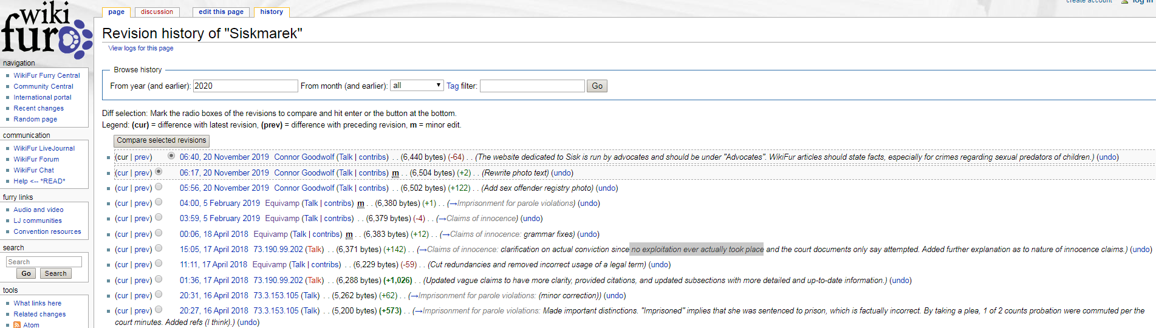This screenshot has width=1156, height=328.
Task: Open WikiFur LiveJournal link
Action: pos(44,148)
